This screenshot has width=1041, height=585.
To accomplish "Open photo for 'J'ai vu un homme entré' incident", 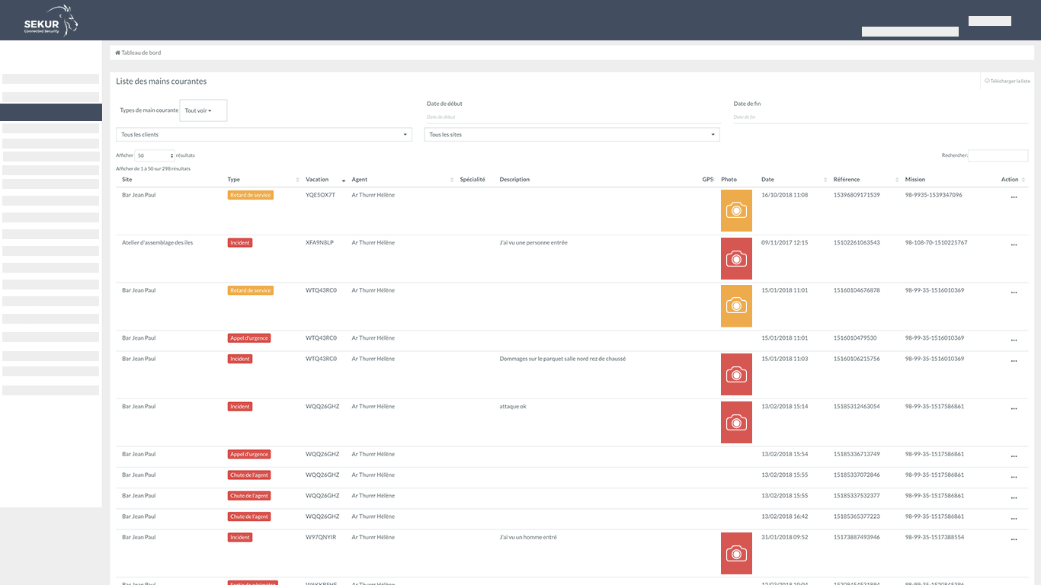I will click(736, 553).
